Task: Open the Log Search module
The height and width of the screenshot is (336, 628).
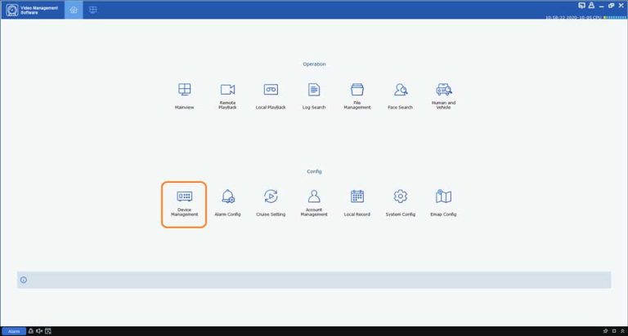Action: (x=314, y=90)
